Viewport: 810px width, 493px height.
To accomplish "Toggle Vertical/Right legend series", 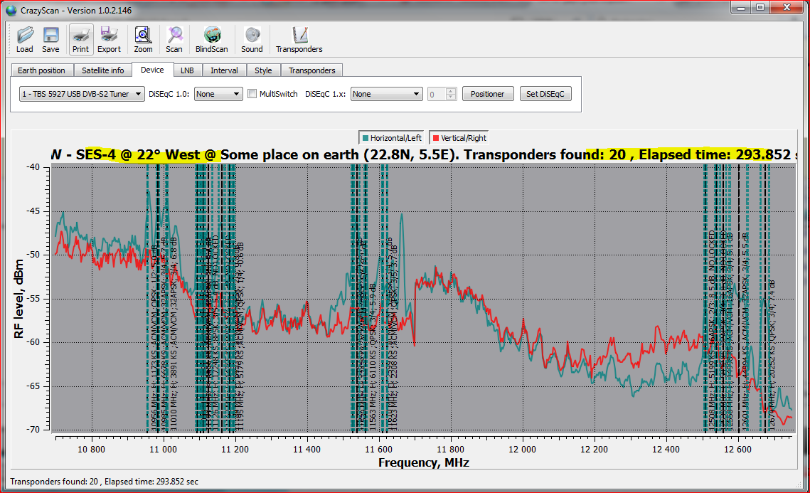I will (x=459, y=138).
